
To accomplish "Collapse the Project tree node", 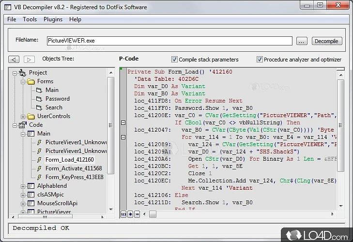I will (x=15, y=73).
